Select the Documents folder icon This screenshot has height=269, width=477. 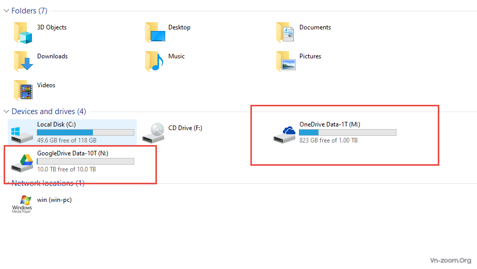[285, 33]
